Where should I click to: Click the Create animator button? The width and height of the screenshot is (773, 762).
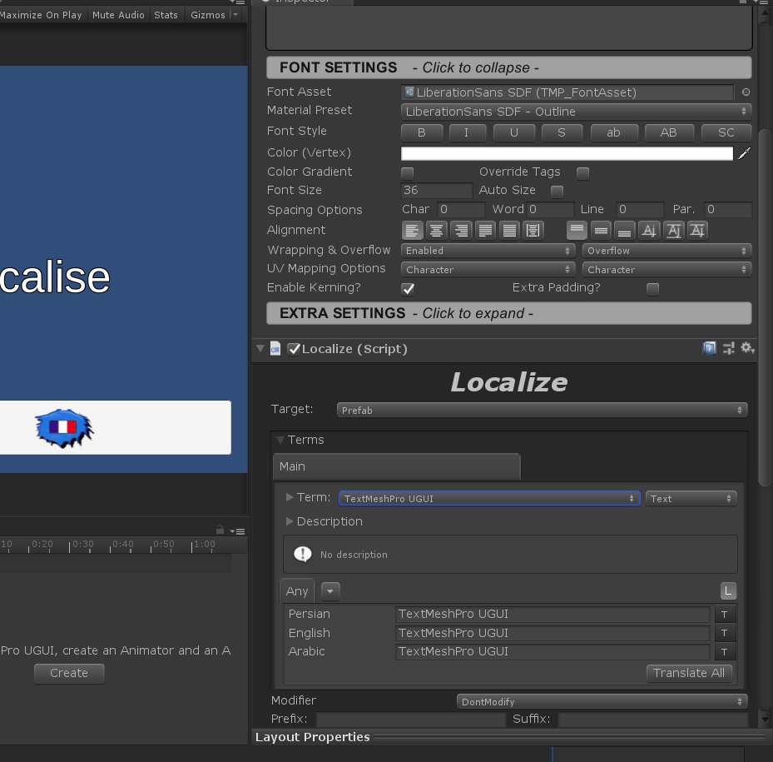tap(69, 673)
